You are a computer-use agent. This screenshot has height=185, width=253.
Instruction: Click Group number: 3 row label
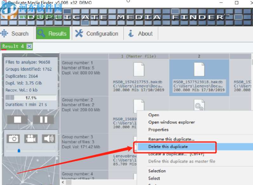pos(77,137)
